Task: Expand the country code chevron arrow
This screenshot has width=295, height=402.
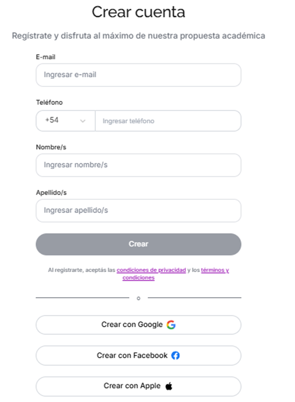Action: click(x=82, y=121)
